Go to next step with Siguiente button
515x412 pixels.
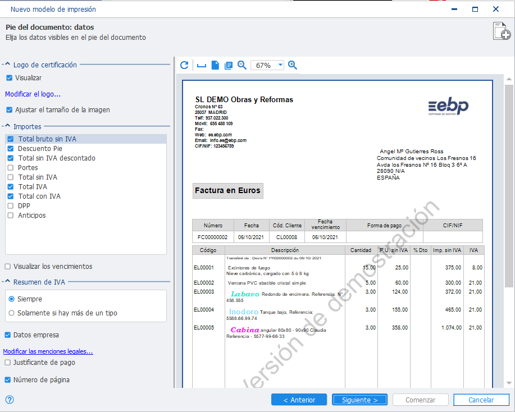(x=359, y=400)
